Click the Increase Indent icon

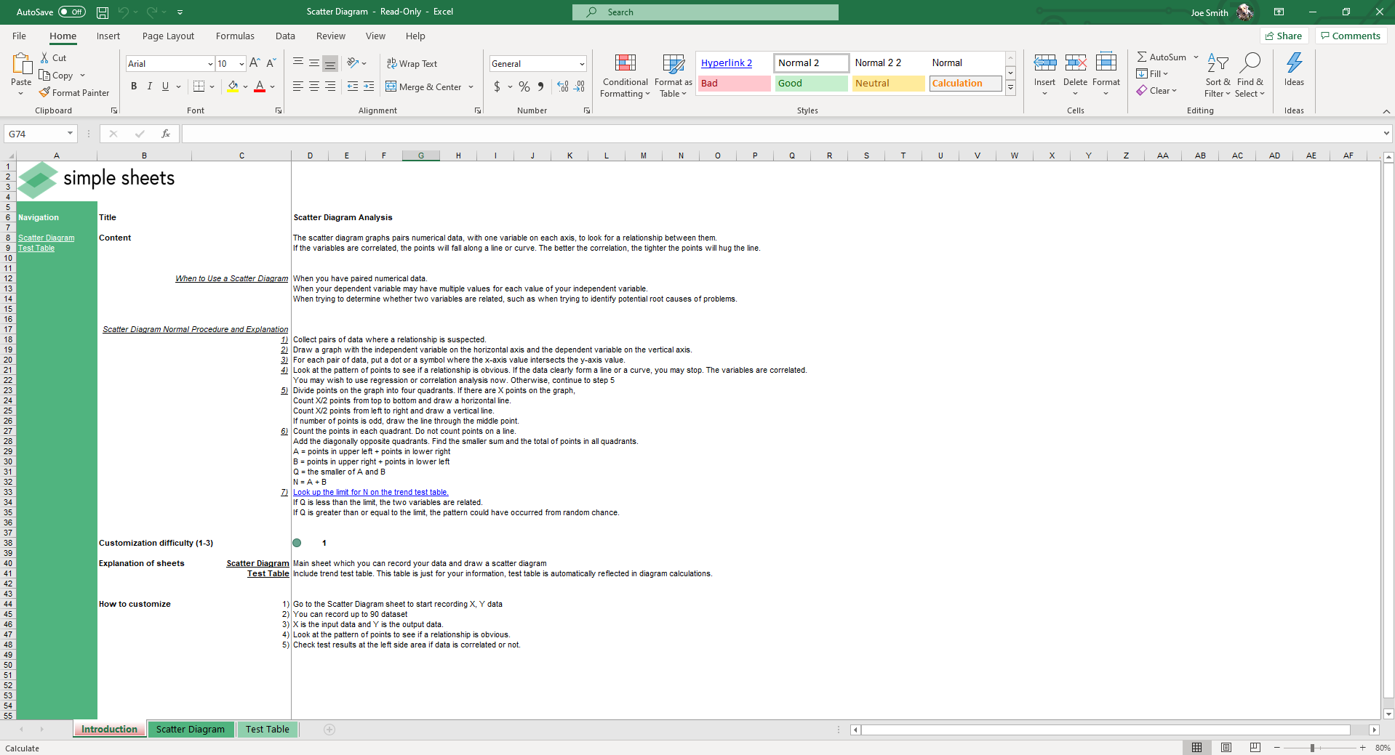369,86
